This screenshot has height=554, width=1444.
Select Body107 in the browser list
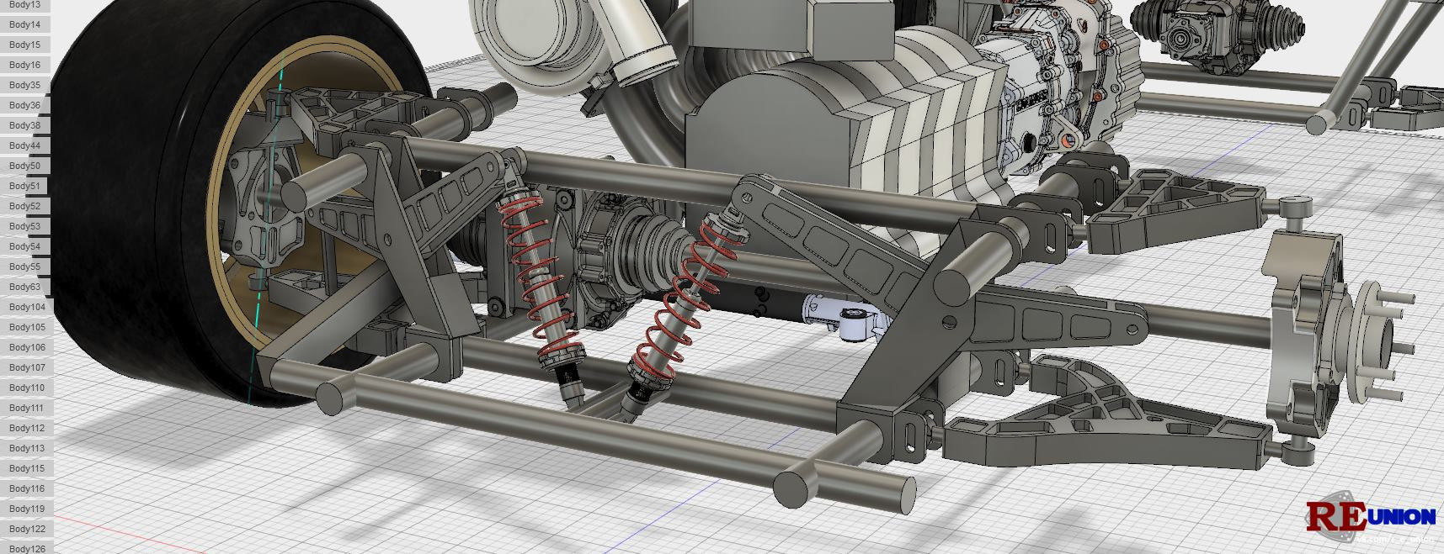pyautogui.click(x=27, y=367)
